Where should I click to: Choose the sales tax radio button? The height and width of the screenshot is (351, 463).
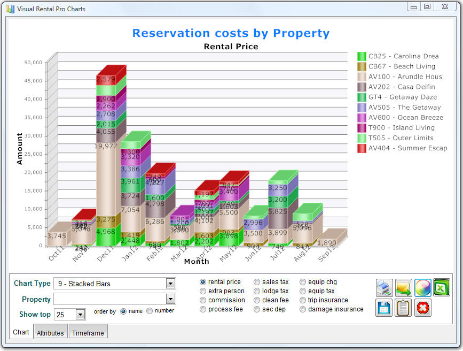coord(257,282)
